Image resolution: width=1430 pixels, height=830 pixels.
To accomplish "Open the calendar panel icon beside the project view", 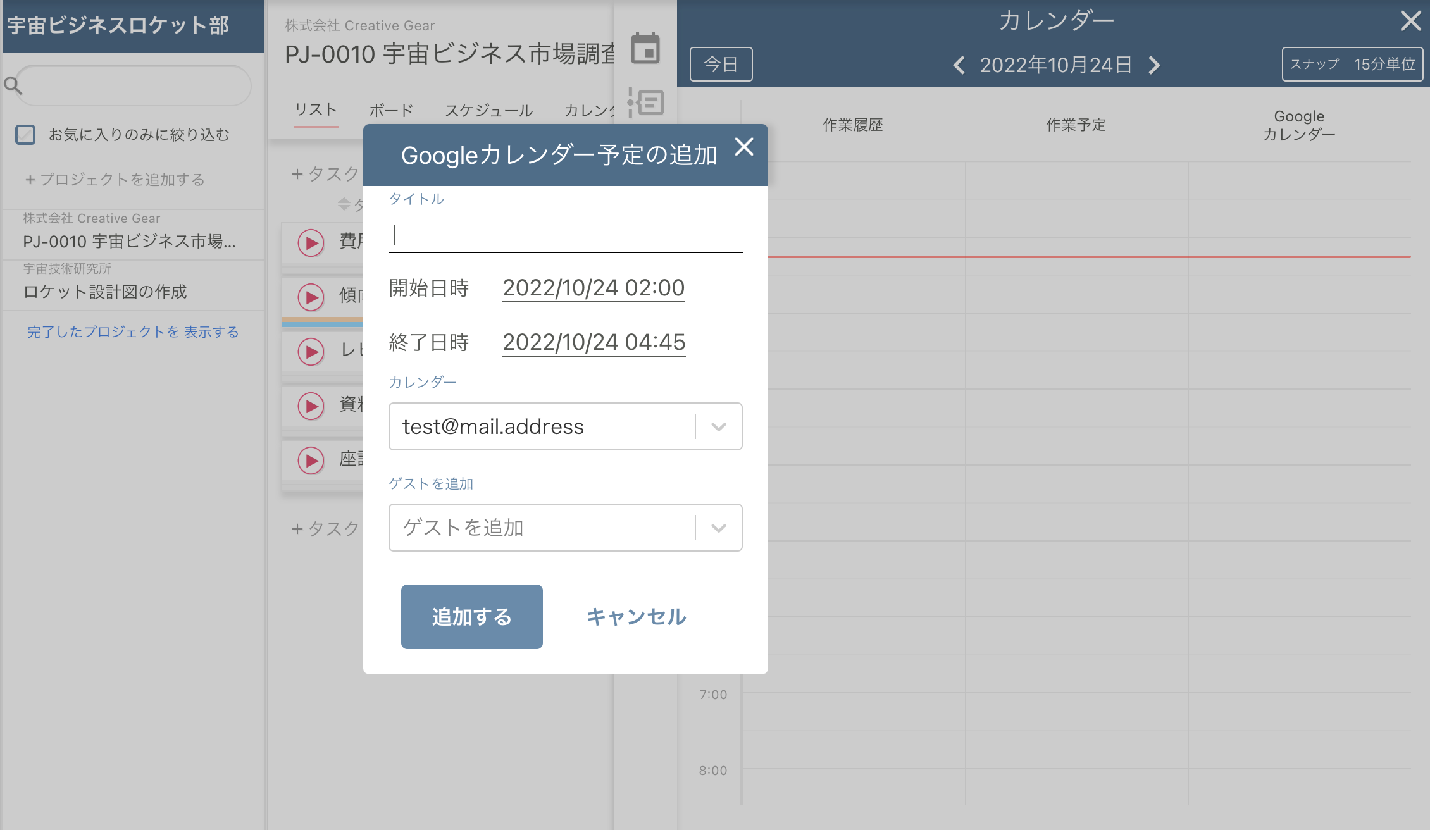I will click(647, 49).
